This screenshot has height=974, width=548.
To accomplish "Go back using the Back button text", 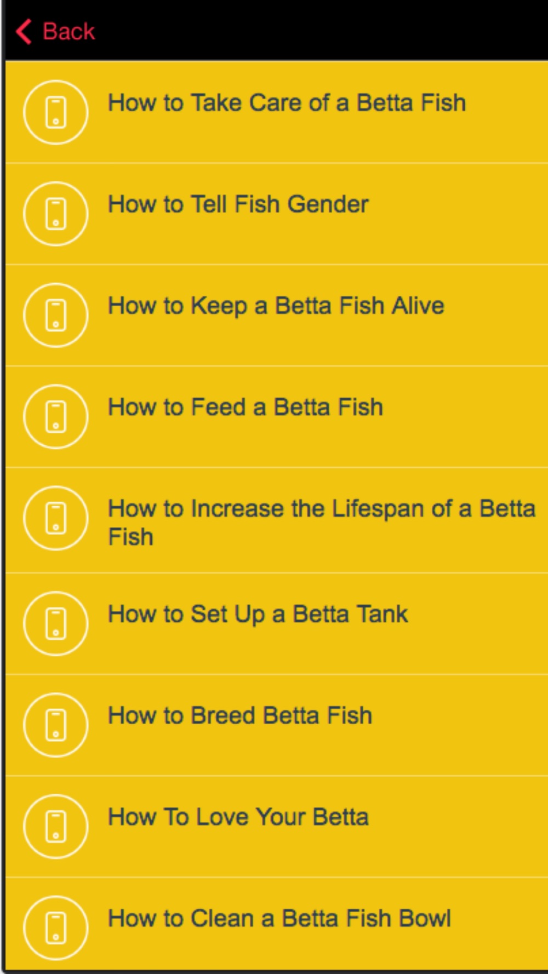I will click(68, 31).
